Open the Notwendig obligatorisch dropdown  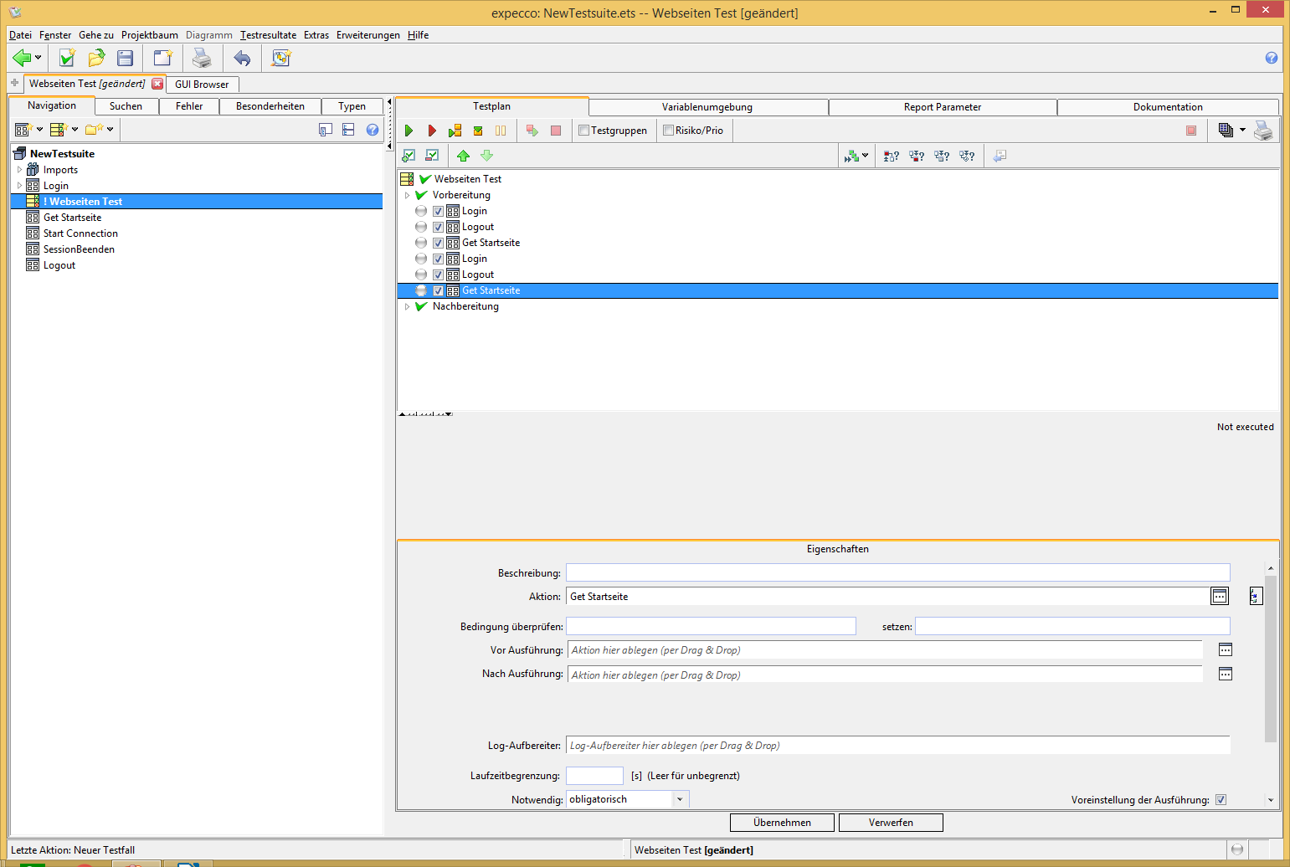point(680,799)
